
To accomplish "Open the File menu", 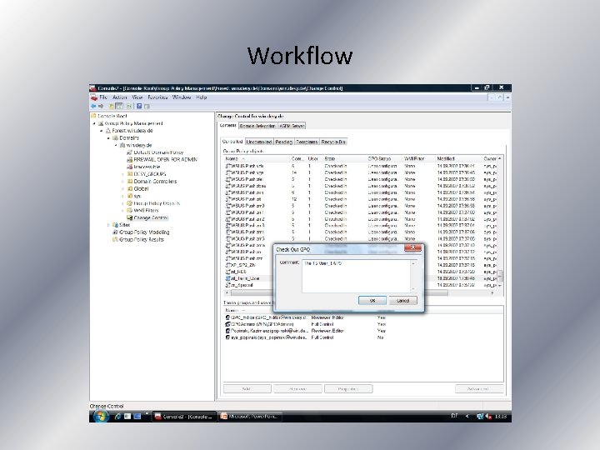I will click(103, 97).
